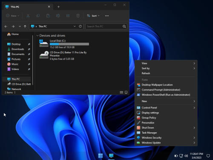The width and height of the screenshot is (213, 160).
Task: Expand the Control Panel submenu
Action: [x=166, y=108]
